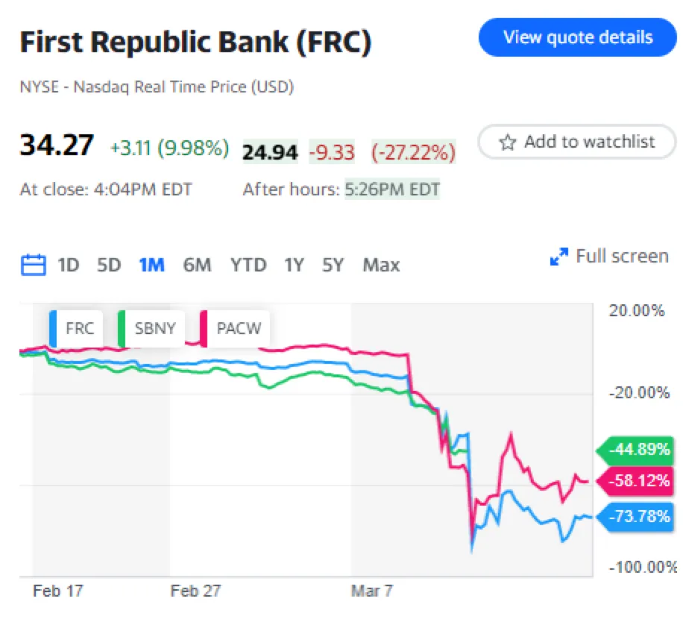Click the pink -58.12% PACW value tag

pyautogui.click(x=635, y=480)
